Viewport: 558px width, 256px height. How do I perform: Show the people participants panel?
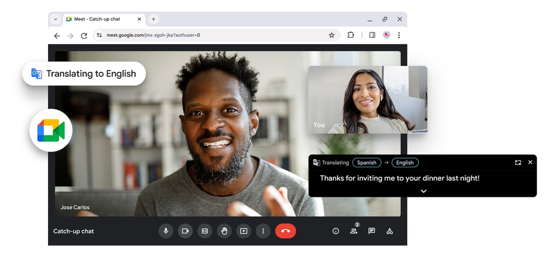pyautogui.click(x=354, y=231)
